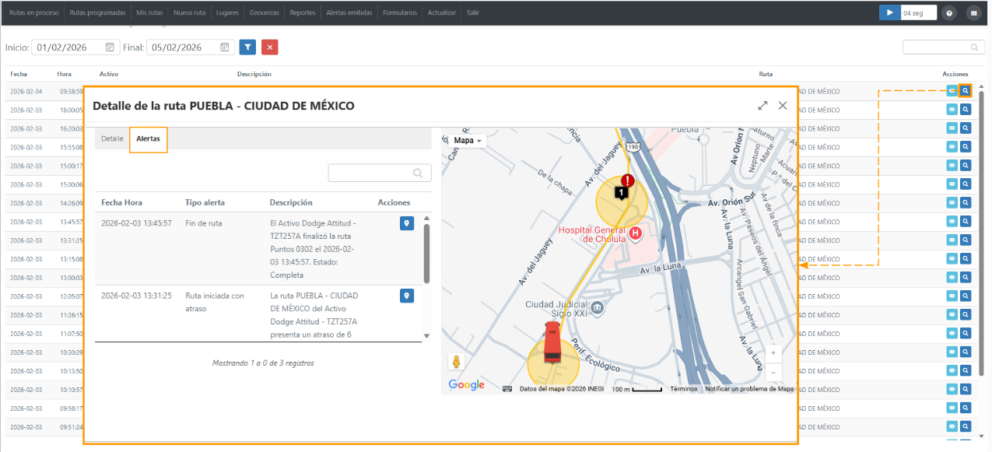This screenshot has height=452, width=992.
Task: Zoom in on the map
Action: point(773,352)
